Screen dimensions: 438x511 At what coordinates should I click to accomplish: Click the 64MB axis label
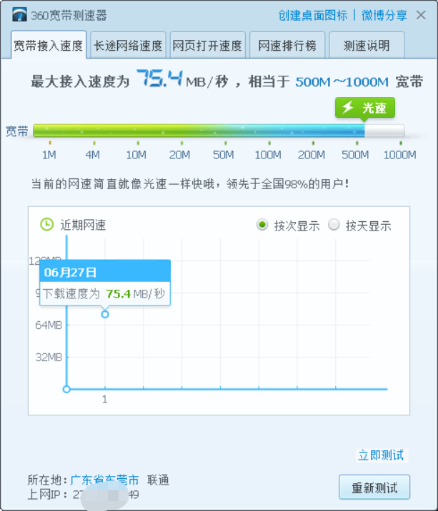[x=49, y=325]
